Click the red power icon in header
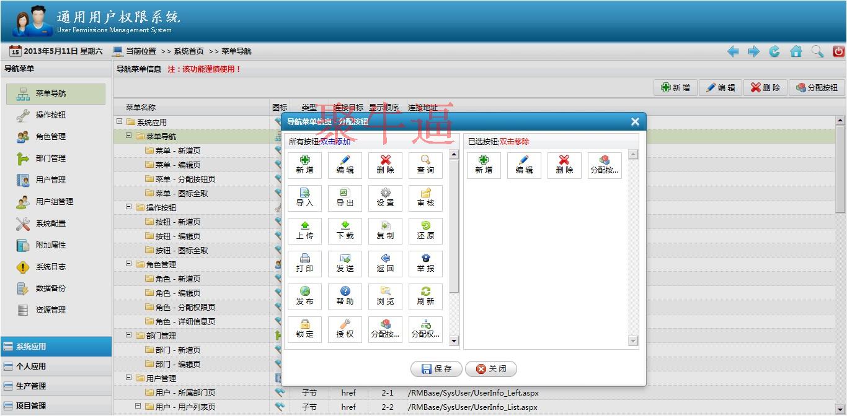 tap(838, 51)
